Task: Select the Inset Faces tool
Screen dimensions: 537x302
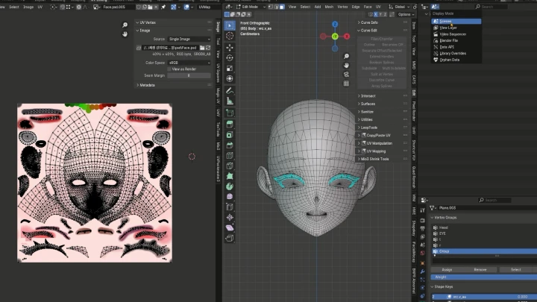Action: 230,134
